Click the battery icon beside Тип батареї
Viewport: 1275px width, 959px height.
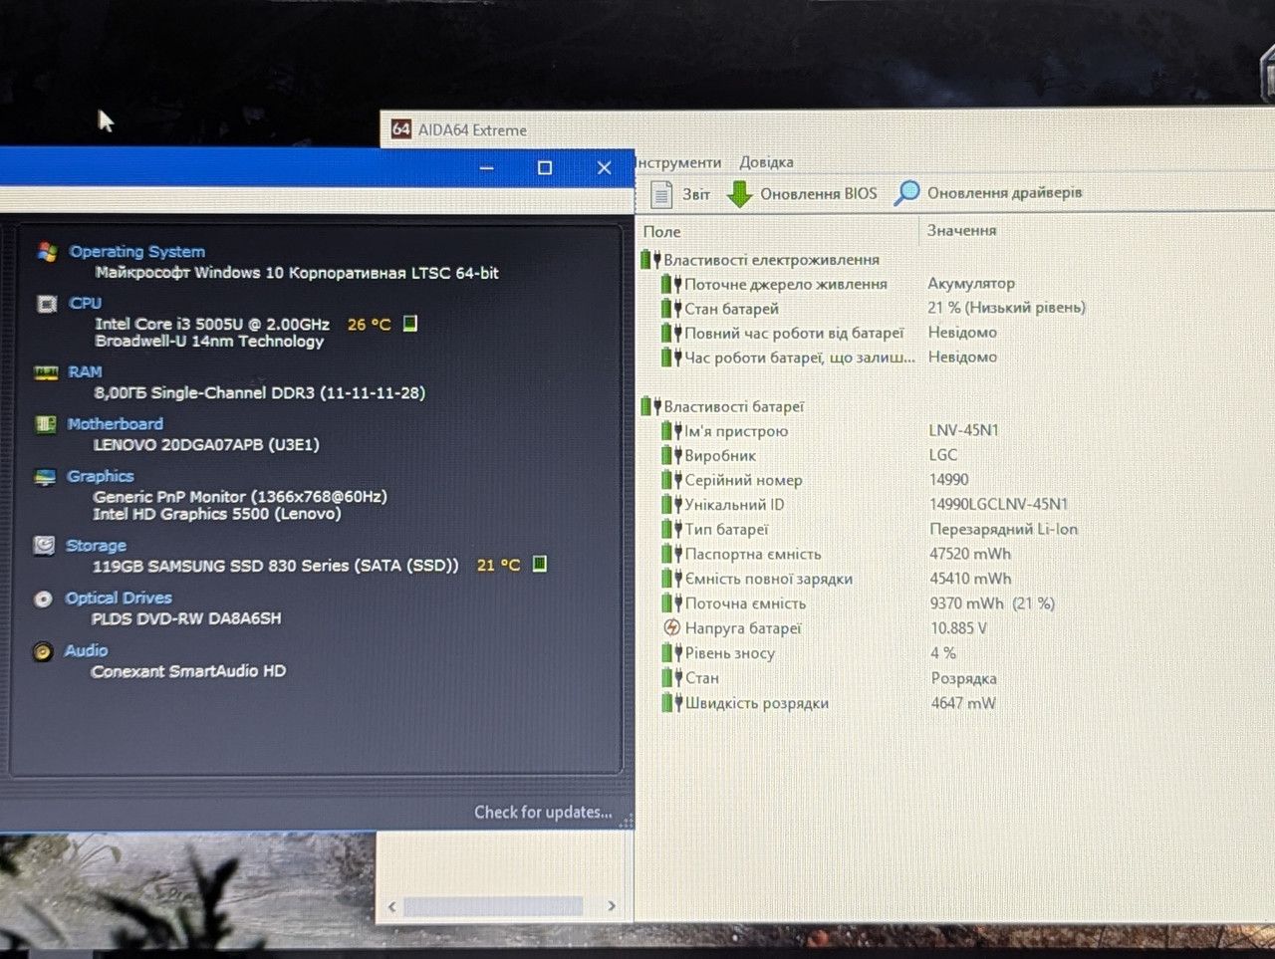(671, 529)
